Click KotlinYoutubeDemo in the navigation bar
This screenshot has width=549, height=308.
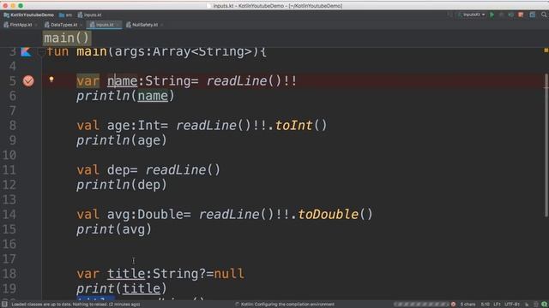tap(28, 15)
